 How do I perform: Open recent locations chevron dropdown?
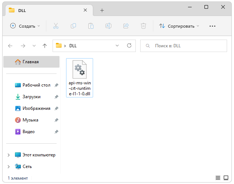pos(34,46)
